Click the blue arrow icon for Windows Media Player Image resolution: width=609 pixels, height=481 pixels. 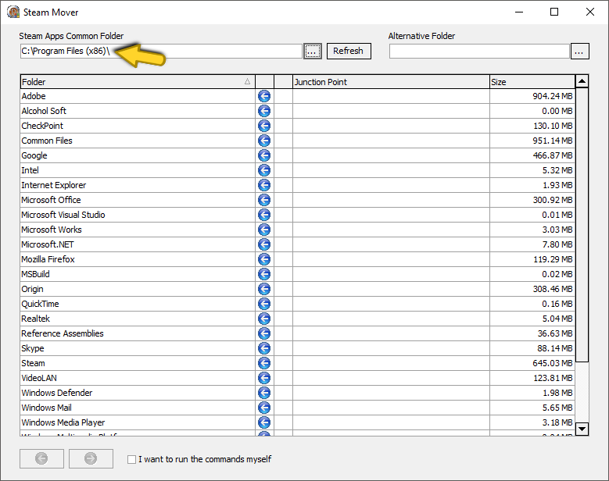[264, 422]
